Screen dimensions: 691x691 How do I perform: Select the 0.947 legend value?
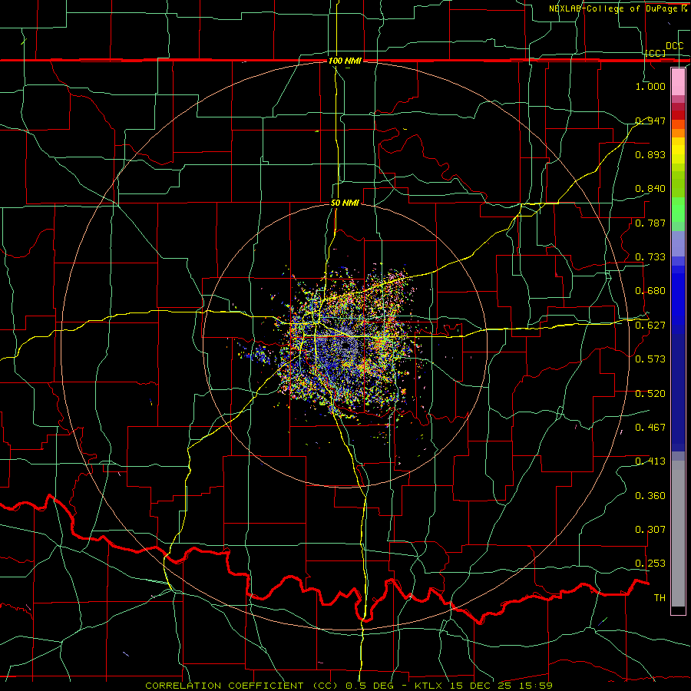[650, 121]
